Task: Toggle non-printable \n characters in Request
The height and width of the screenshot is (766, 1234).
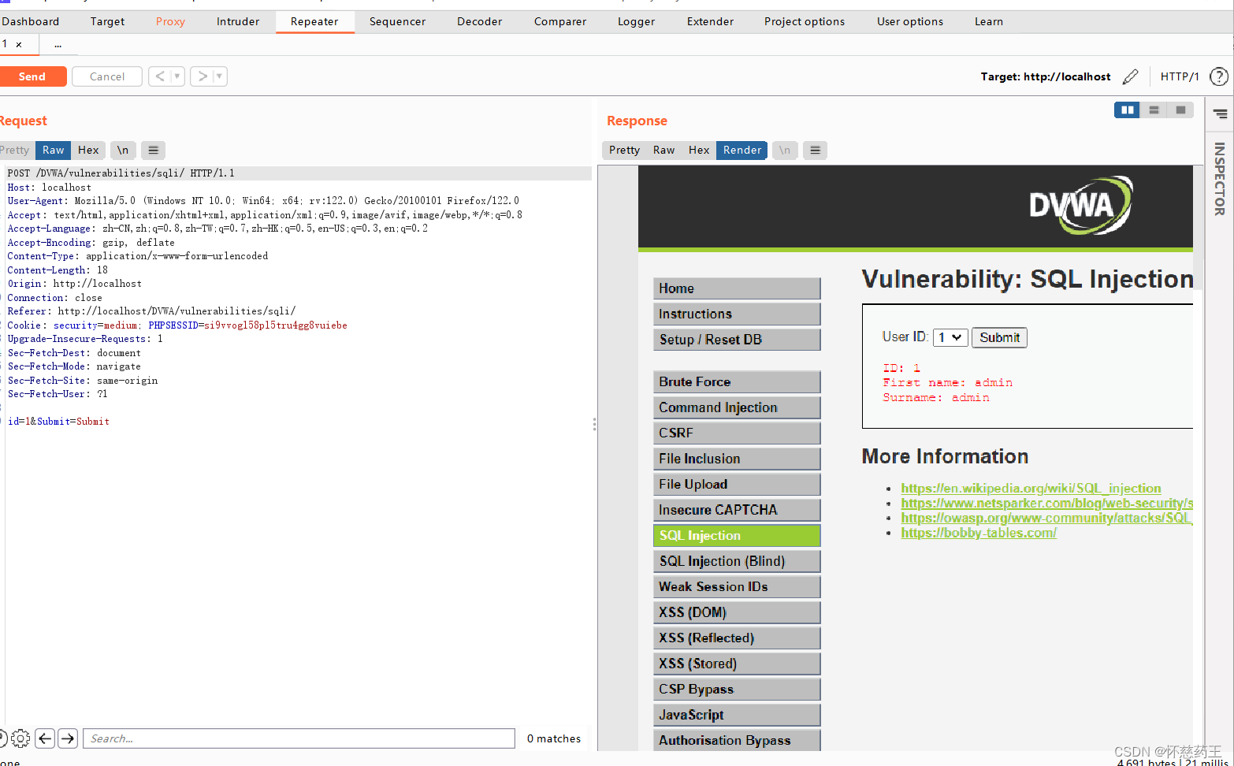Action: 123,150
